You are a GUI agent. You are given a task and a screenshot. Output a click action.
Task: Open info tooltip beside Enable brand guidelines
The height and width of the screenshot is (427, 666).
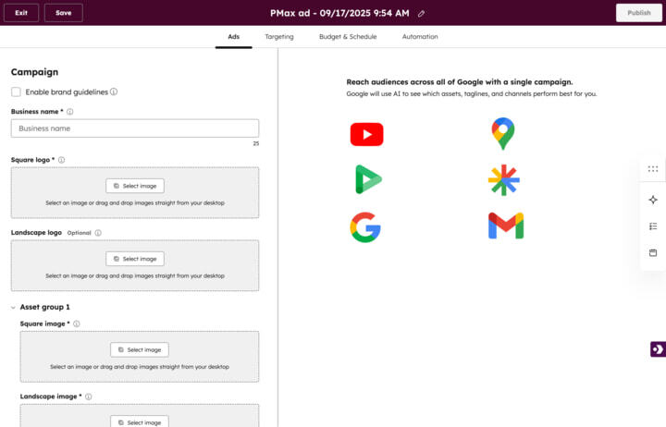click(114, 91)
